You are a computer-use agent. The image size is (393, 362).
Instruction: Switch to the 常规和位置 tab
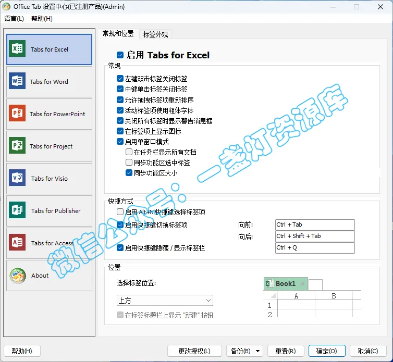tap(118, 33)
